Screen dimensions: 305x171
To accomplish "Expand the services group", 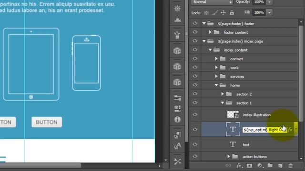I will (216, 76).
